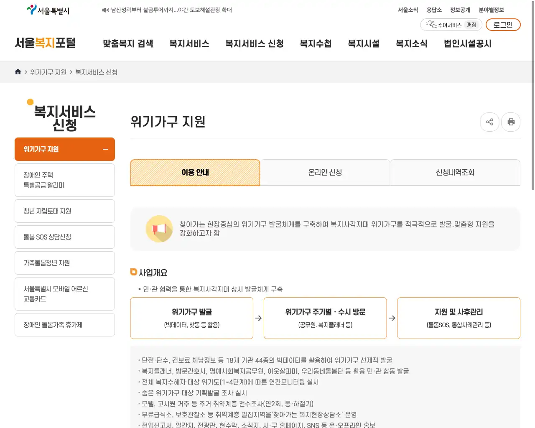Select 서울특별시 모바일 어르신 교통카드 item
Image resolution: width=535 pixels, height=428 pixels.
click(x=65, y=294)
